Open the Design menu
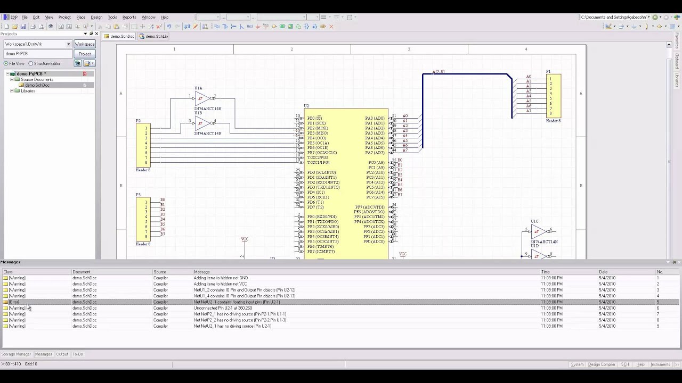The width and height of the screenshot is (682, 383). (96, 17)
